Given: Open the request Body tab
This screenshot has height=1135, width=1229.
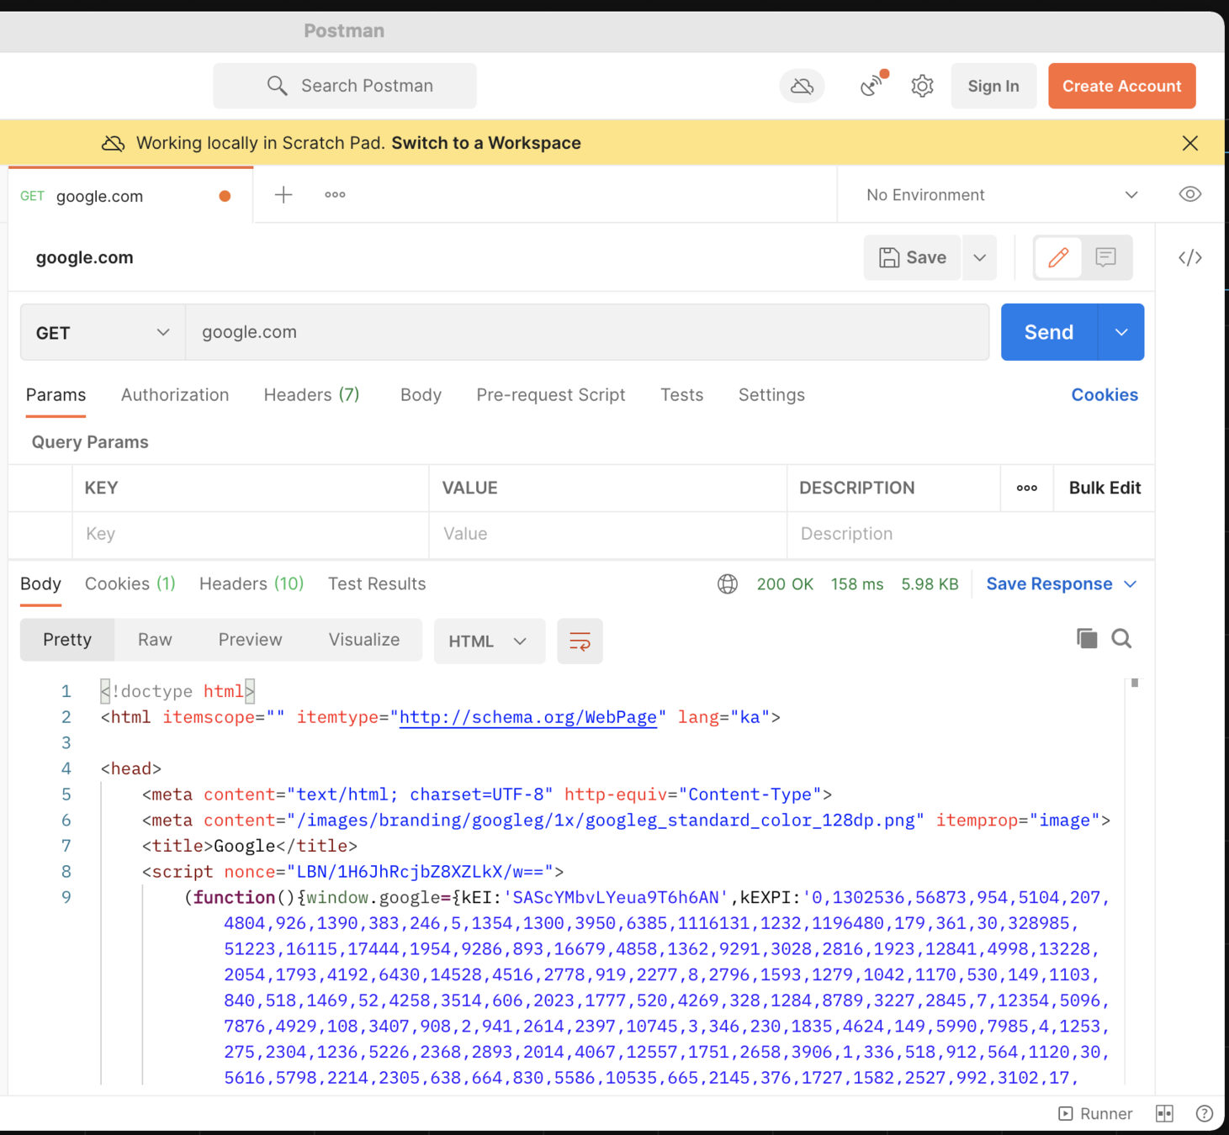Looking at the screenshot, I should 421,395.
